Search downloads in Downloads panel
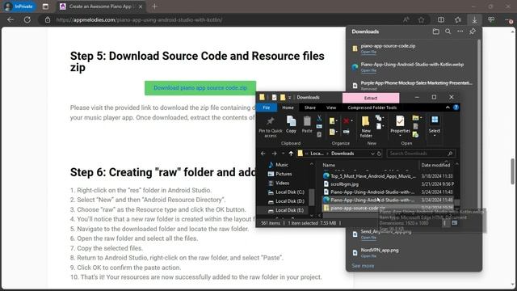This screenshot has height=291, width=517. coord(448,32)
